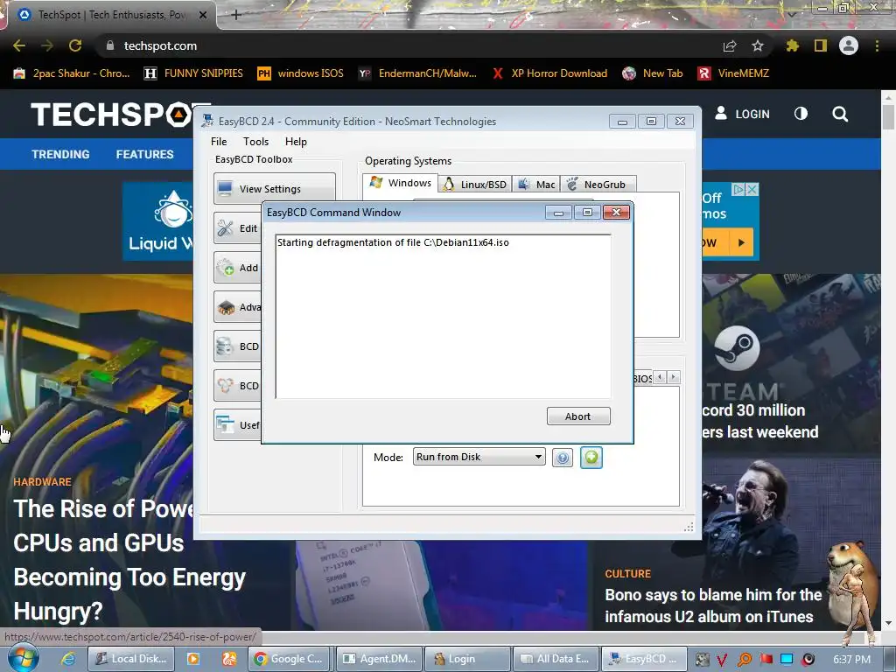Click the View Settings toolbox button

[x=274, y=189]
